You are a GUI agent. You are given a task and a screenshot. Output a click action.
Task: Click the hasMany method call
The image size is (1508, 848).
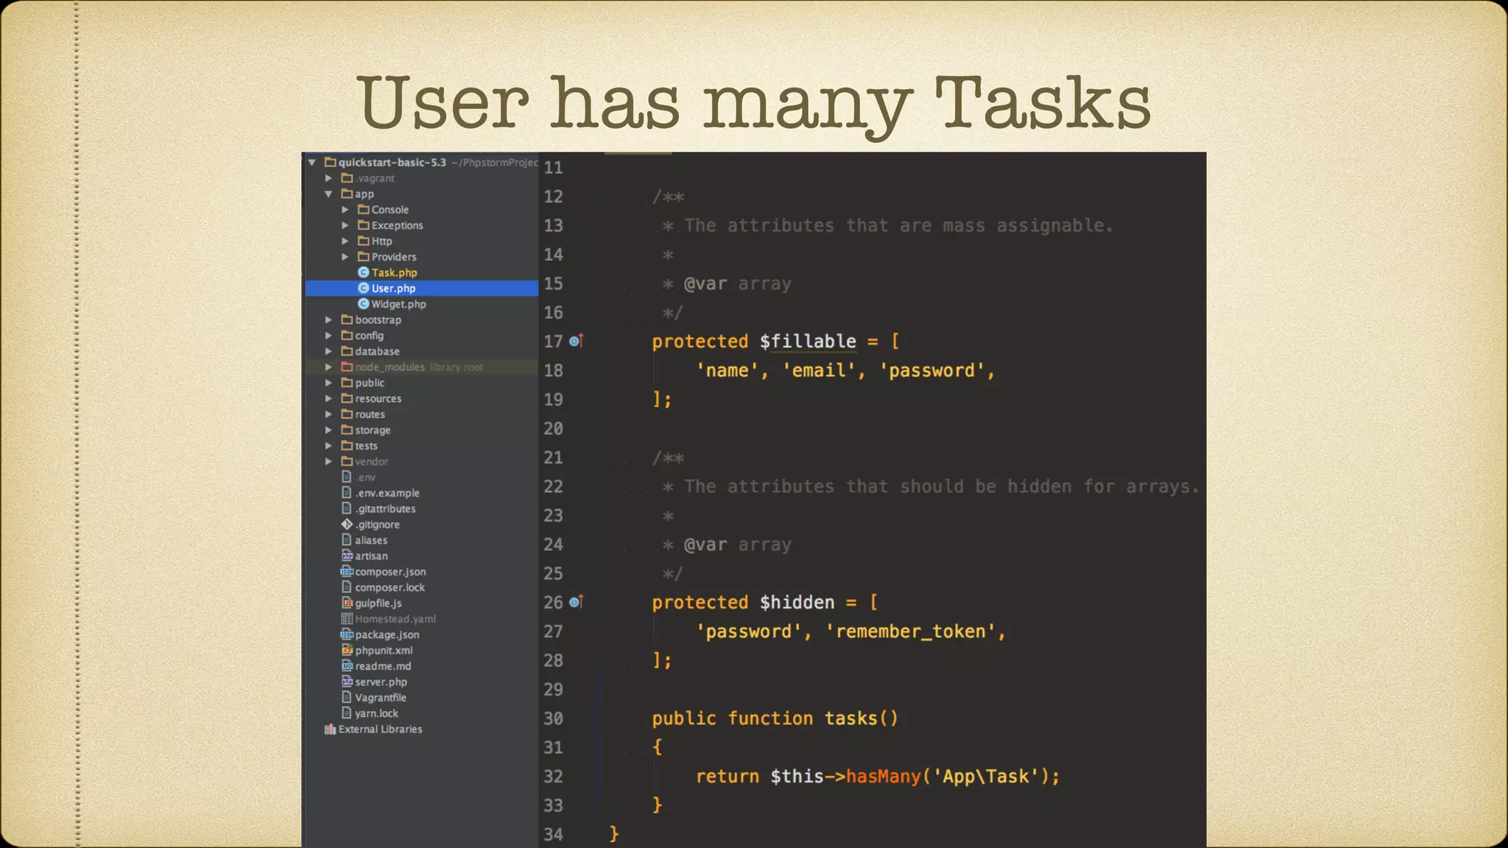click(x=884, y=777)
